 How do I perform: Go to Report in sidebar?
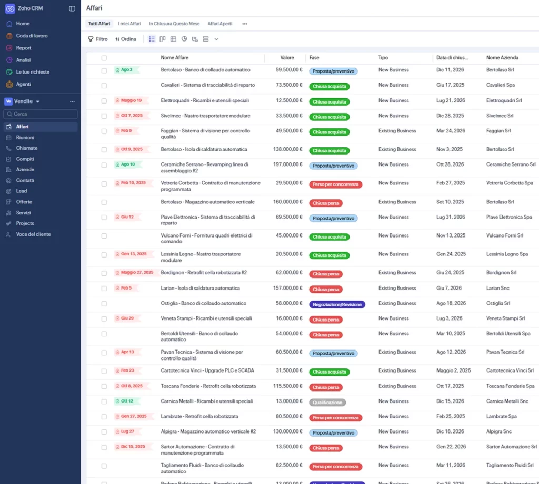click(23, 48)
